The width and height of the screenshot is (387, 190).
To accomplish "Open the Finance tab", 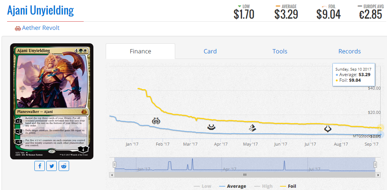I will click(140, 51).
